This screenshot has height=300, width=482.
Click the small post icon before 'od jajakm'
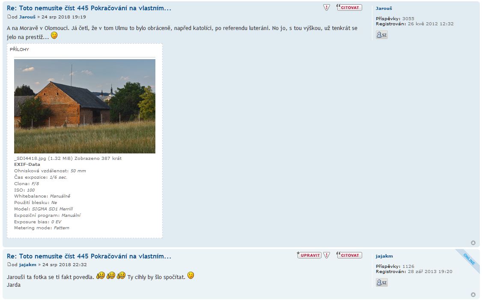coord(9,264)
